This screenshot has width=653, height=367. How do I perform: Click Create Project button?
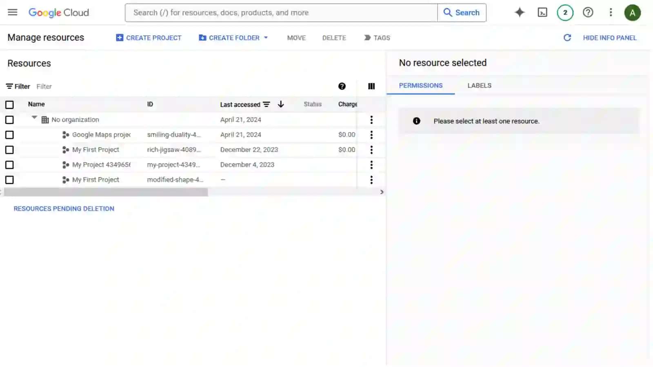[x=149, y=38]
